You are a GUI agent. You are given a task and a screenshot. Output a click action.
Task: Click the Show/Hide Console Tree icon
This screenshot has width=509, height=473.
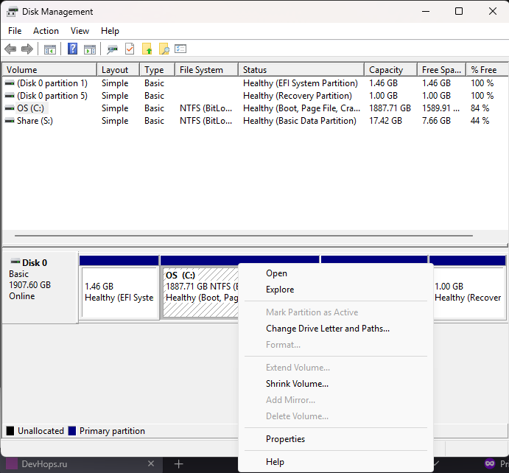(x=50, y=49)
